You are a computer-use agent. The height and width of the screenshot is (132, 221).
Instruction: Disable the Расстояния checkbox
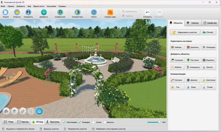click(x=64, y=122)
